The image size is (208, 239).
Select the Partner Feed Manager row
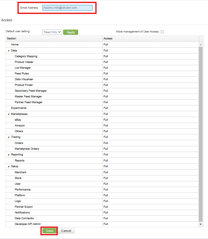click(x=102, y=102)
